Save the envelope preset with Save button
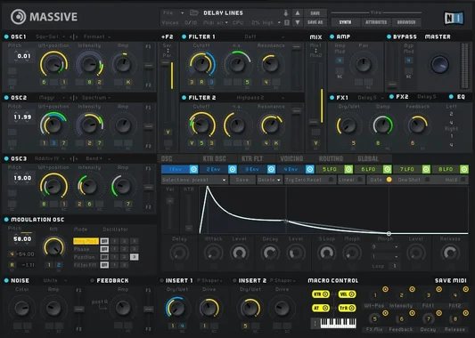The image size is (475, 338). click(x=242, y=180)
